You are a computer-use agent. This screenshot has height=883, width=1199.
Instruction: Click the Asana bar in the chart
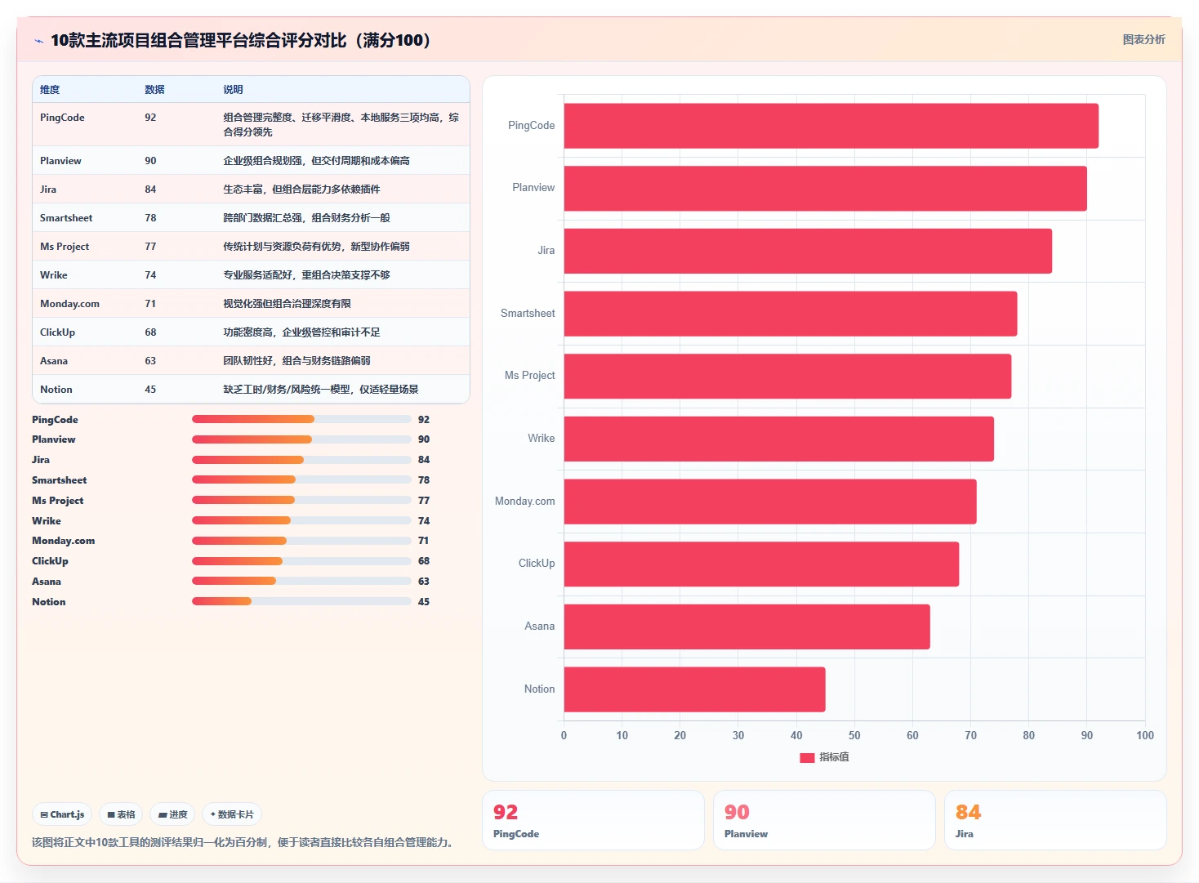pyautogui.click(x=747, y=627)
